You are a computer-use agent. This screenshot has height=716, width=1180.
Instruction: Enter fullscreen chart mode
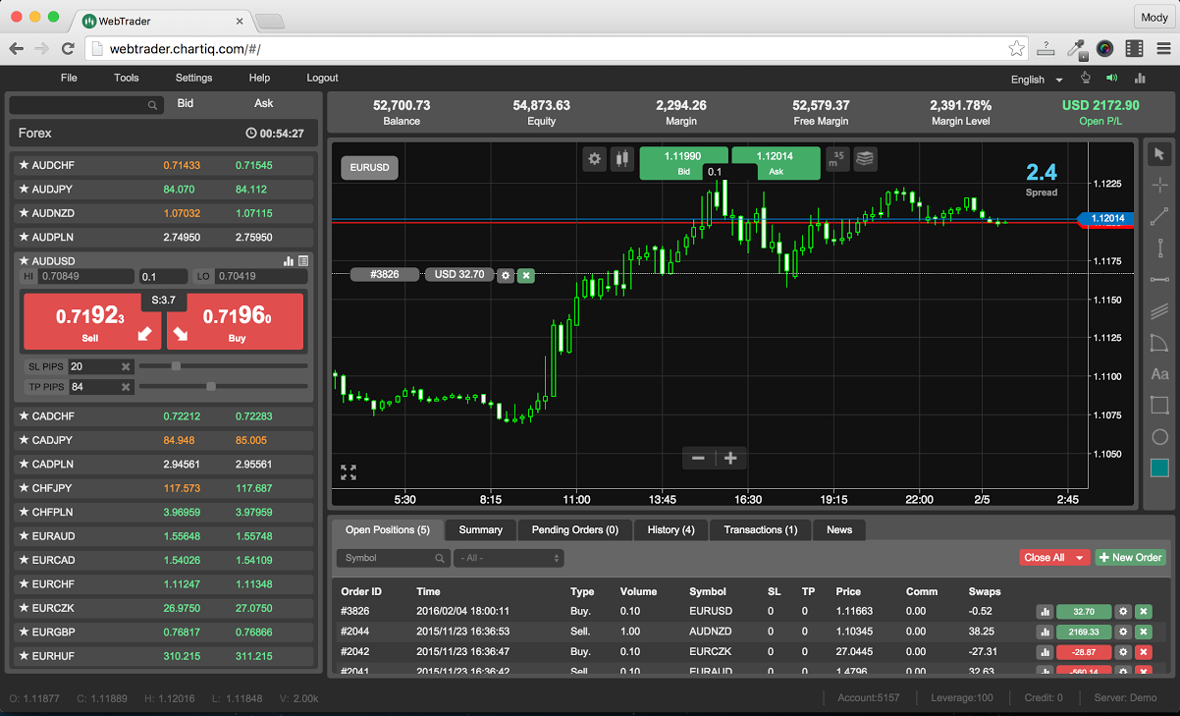click(349, 472)
